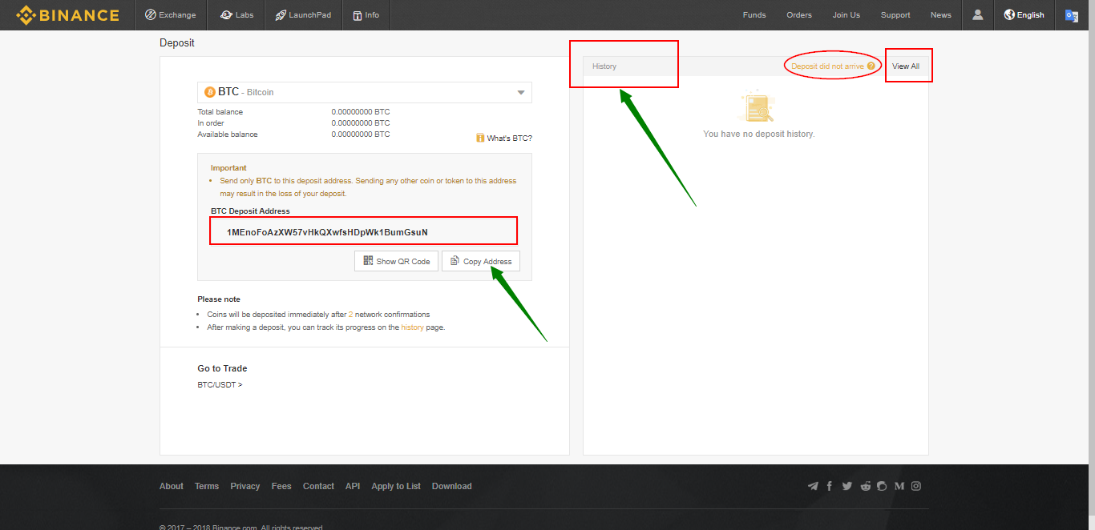Screen dimensions: 1095x530
Task: Open Deposit did not arrive help
Action: click(833, 66)
